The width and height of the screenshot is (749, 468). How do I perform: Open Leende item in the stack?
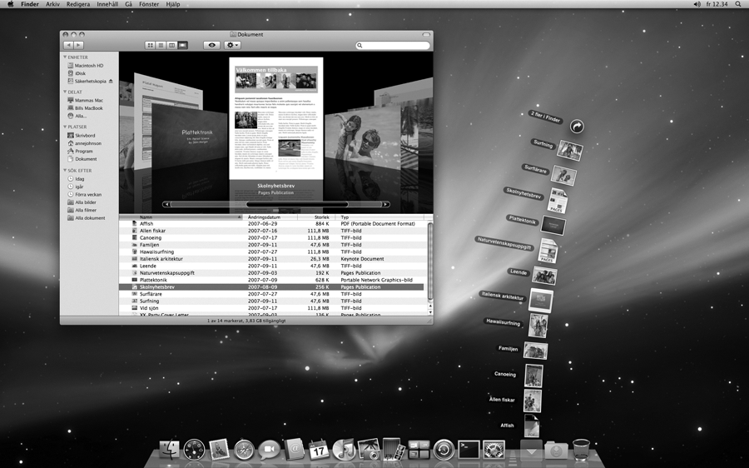(544, 276)
